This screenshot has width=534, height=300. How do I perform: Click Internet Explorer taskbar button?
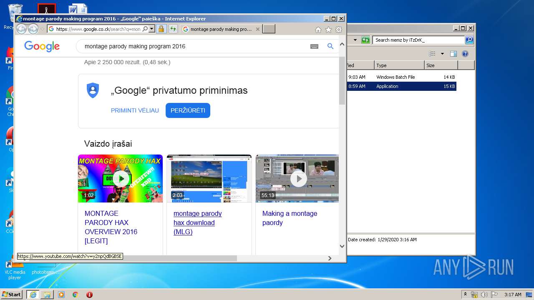point(33,294)
